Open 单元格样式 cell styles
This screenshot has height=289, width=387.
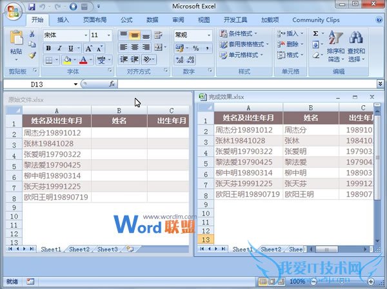tap(241, 55)
